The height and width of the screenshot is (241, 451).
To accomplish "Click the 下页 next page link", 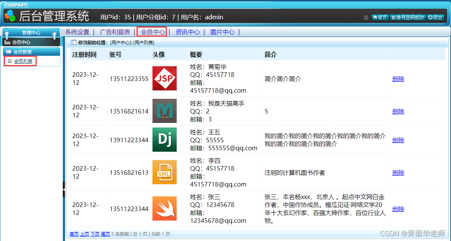I will click(95, 234).
